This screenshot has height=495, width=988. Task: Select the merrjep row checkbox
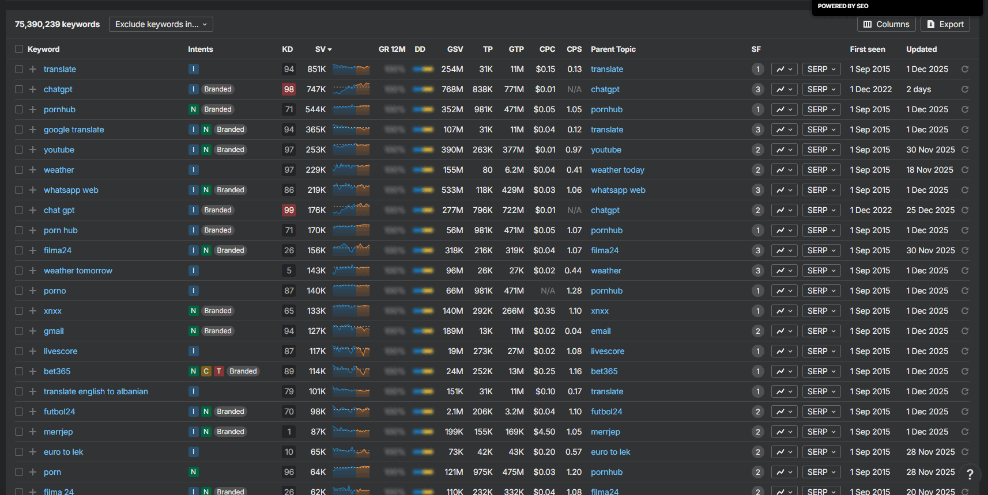[x=19, y=432]
